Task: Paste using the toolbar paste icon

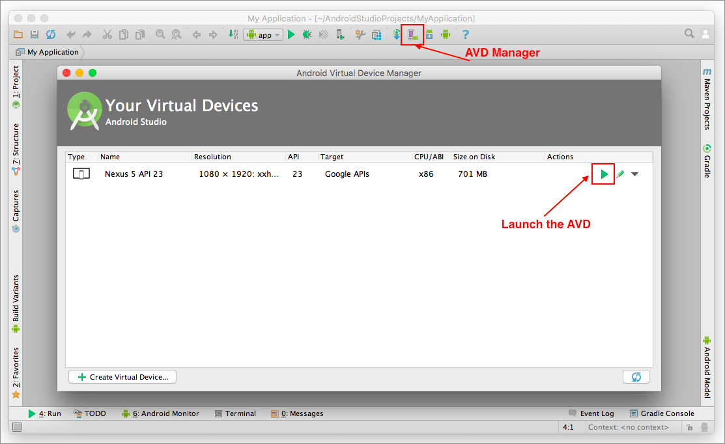Action: click(x=140, y=34)
